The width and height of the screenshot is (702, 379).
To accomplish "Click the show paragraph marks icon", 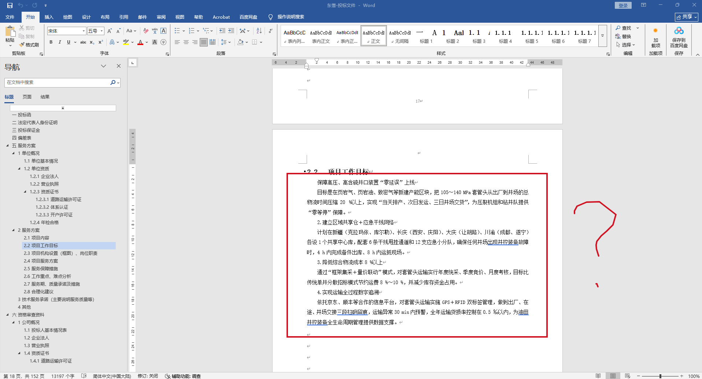I will coord(270,31).
